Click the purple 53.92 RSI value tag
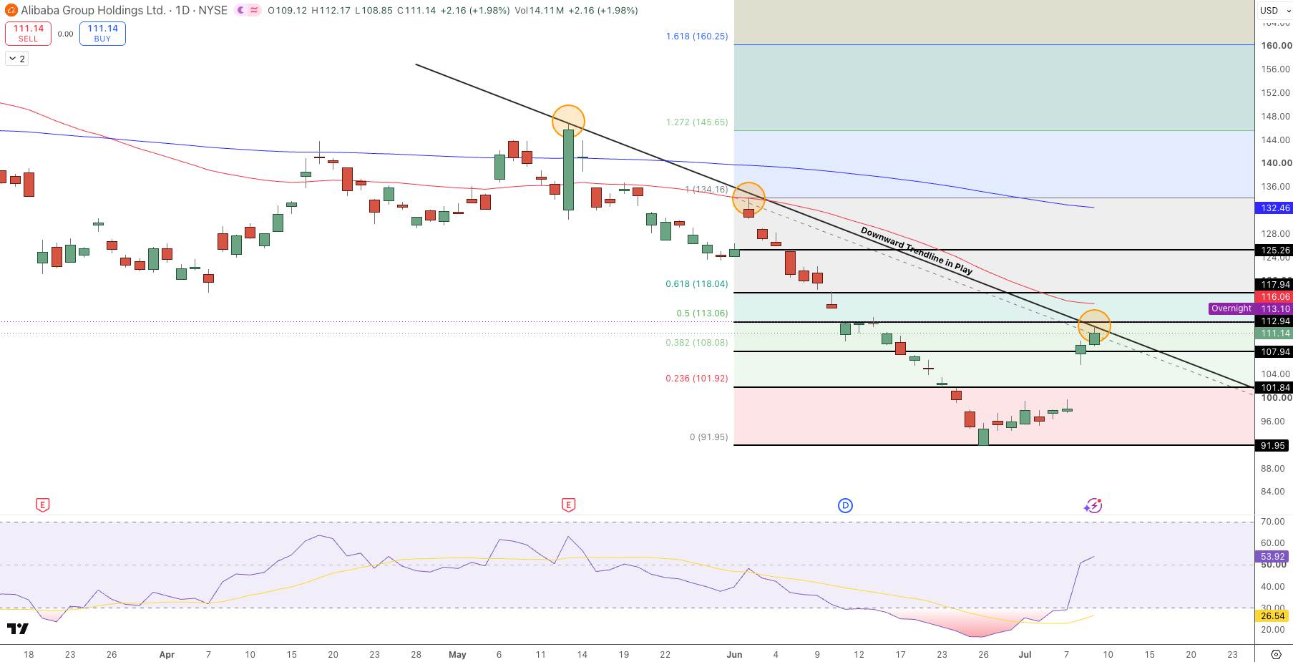Image resolution: width=1293 pixels, height=662 pixels. point(1273,556)
